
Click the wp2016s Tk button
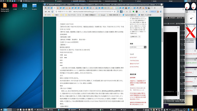191,63
